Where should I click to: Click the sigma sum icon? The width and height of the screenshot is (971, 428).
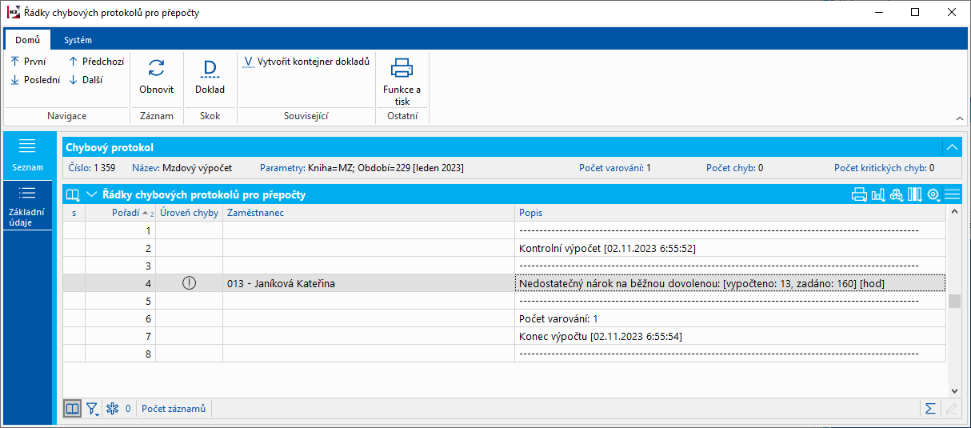point(931,409)
